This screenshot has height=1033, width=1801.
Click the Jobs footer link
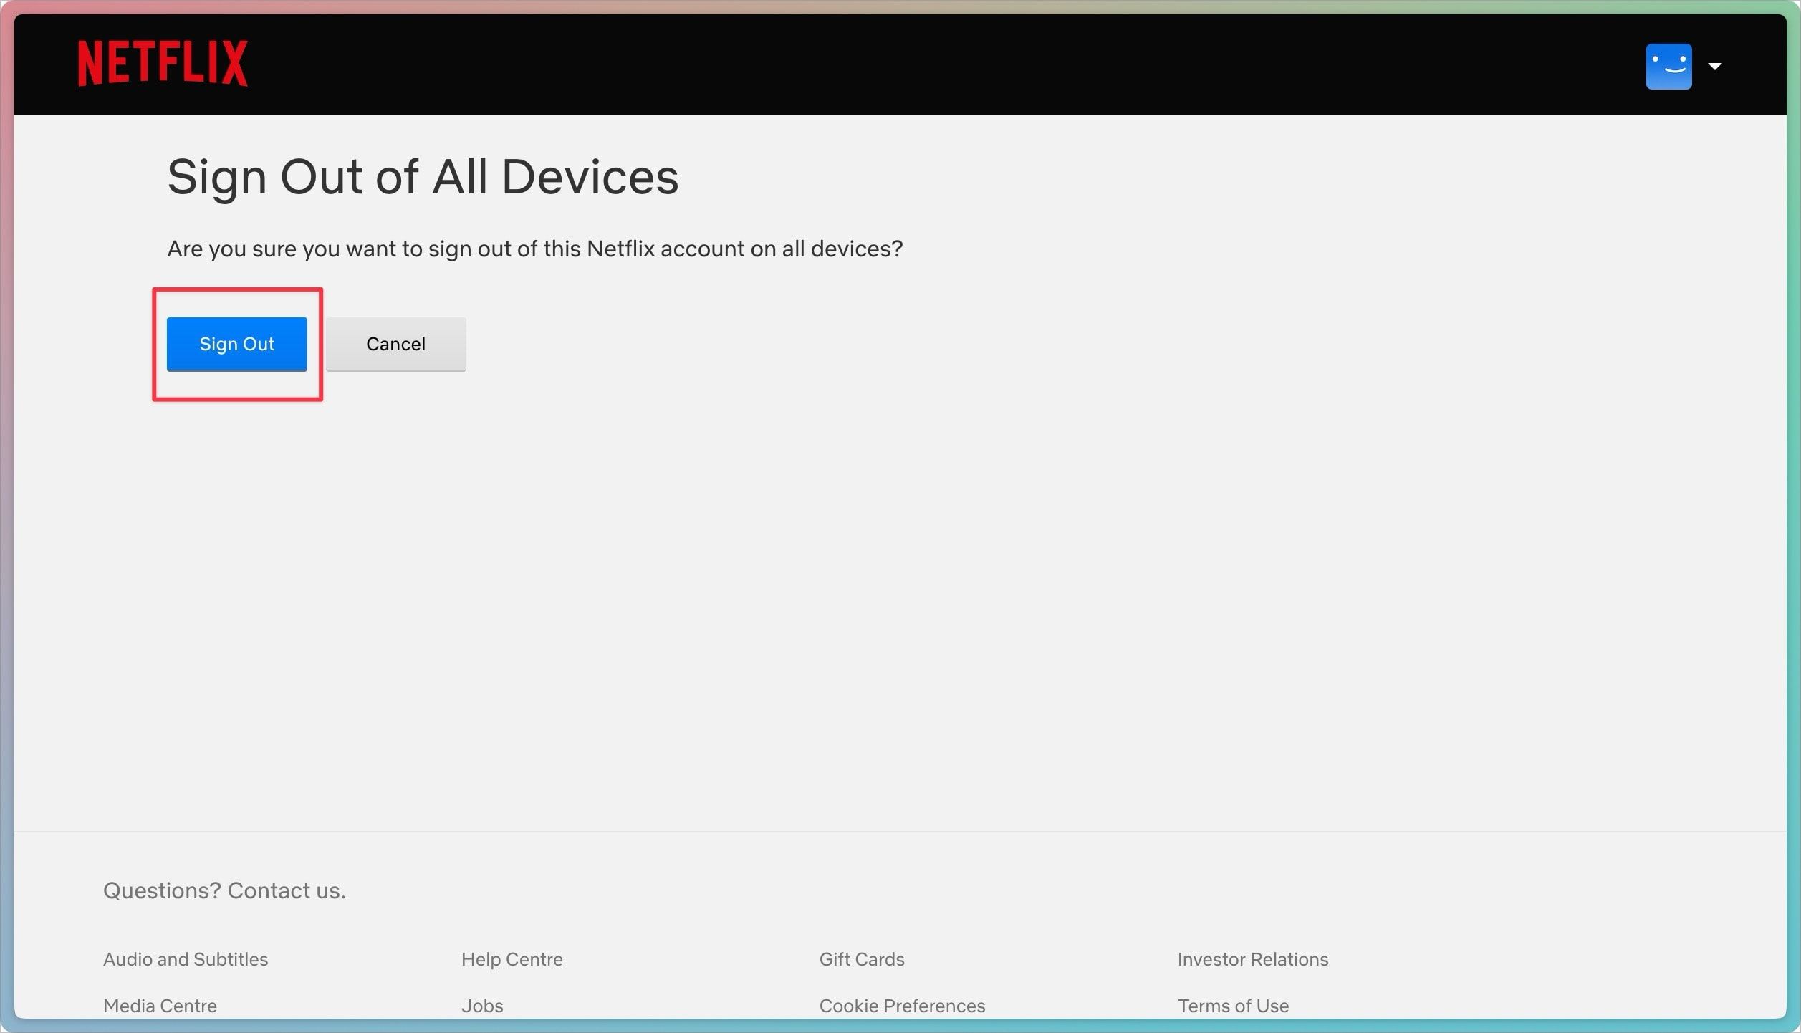(482, 1006)
